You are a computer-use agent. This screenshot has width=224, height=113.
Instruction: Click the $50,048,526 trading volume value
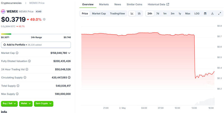tap(63, 69)
